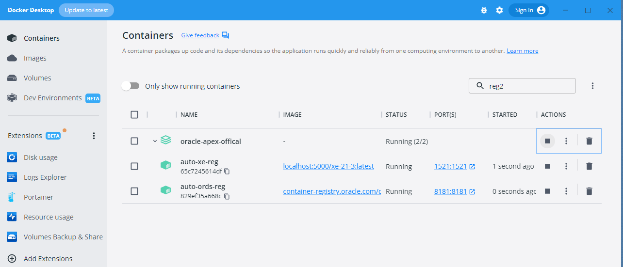The width and height of the screenshot is (623, 267).
Task: Click Update to latest button
Action: (x=86, y=10)
